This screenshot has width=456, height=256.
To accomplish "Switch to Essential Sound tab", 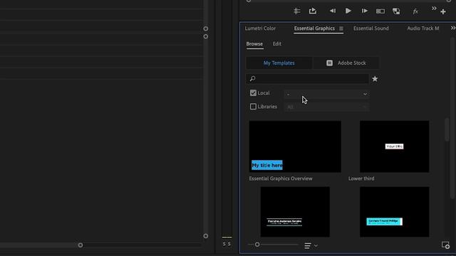I will click(370, 28).
